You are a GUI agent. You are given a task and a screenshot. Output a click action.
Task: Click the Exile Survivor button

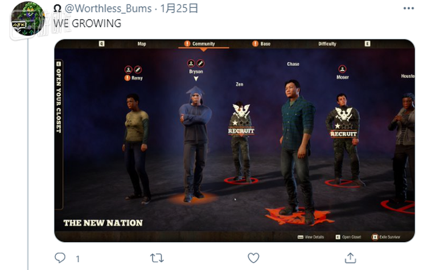pyautogui.click(x=386, y=237)
